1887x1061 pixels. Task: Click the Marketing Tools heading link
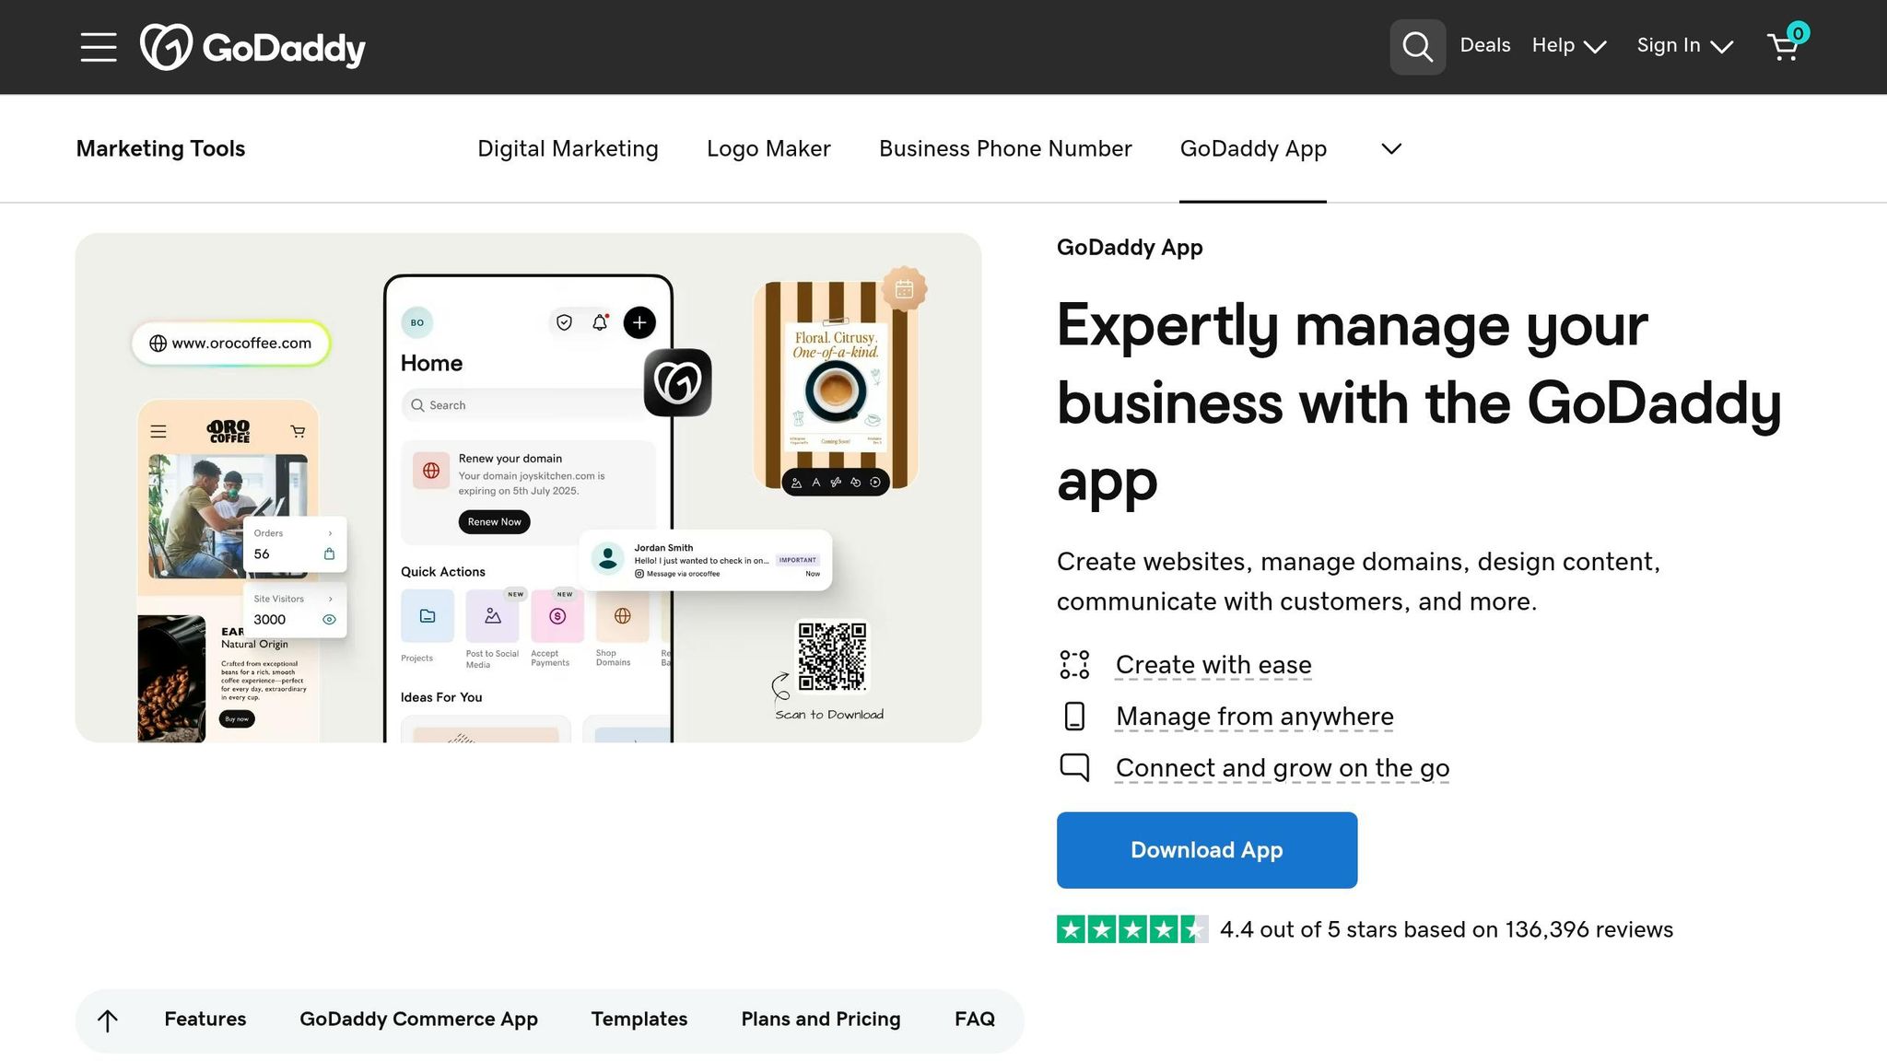(x=160, y=148)
